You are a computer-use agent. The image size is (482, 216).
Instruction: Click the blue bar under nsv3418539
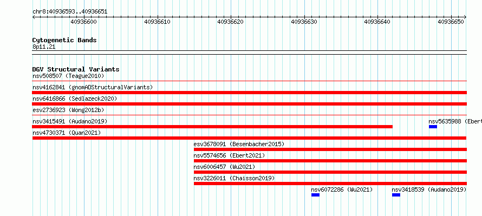pyautogui.click(x=396, y=195)
